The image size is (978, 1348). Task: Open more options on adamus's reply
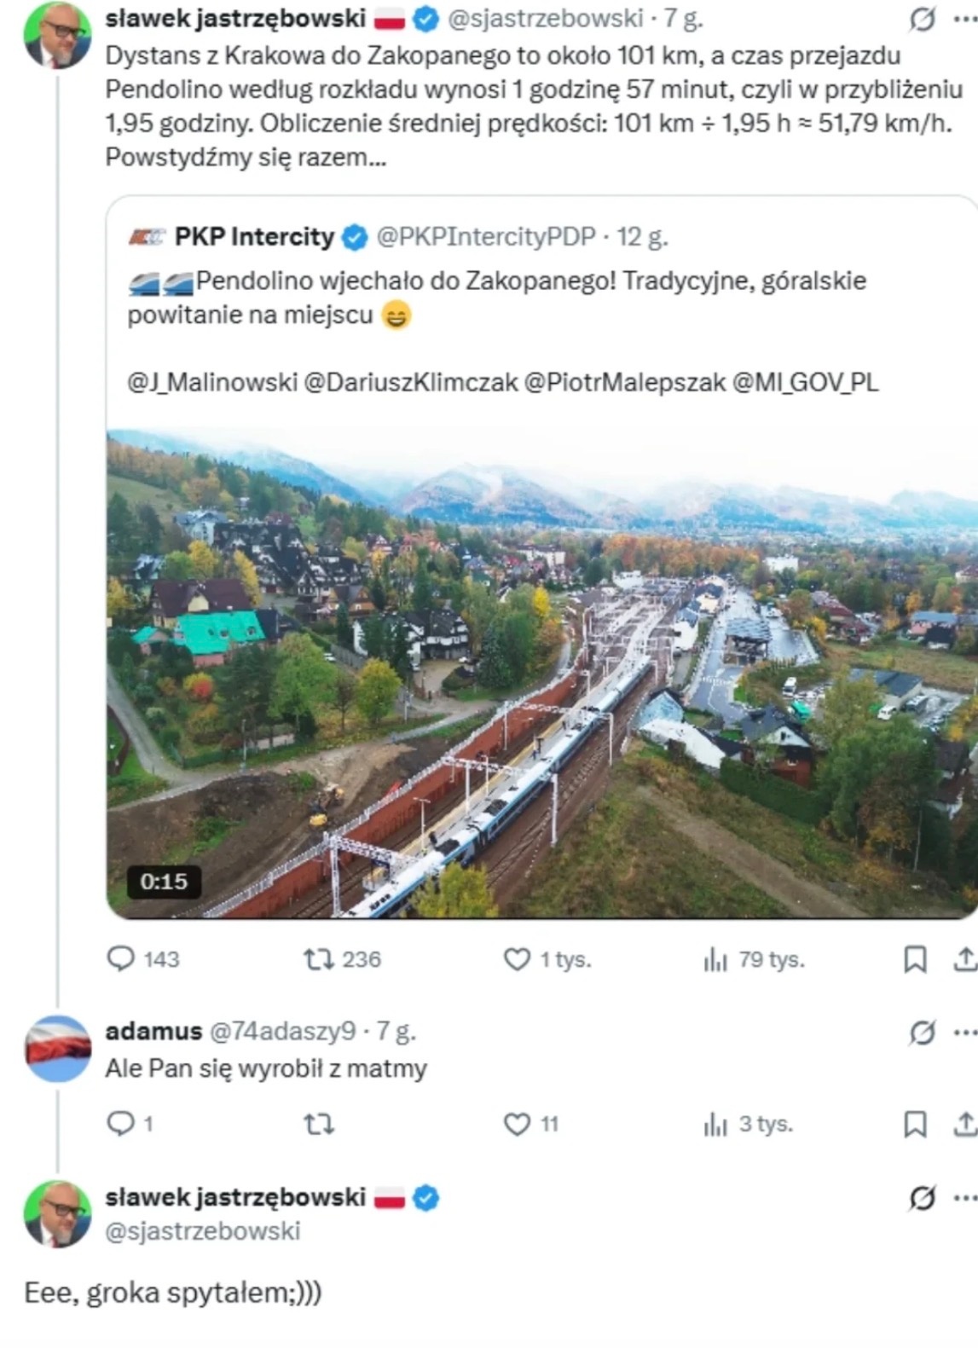(964, 1033)
